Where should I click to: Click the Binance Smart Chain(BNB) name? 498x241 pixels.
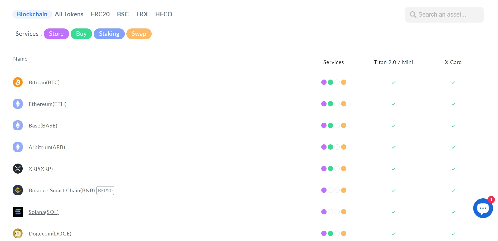coord(62,190)
